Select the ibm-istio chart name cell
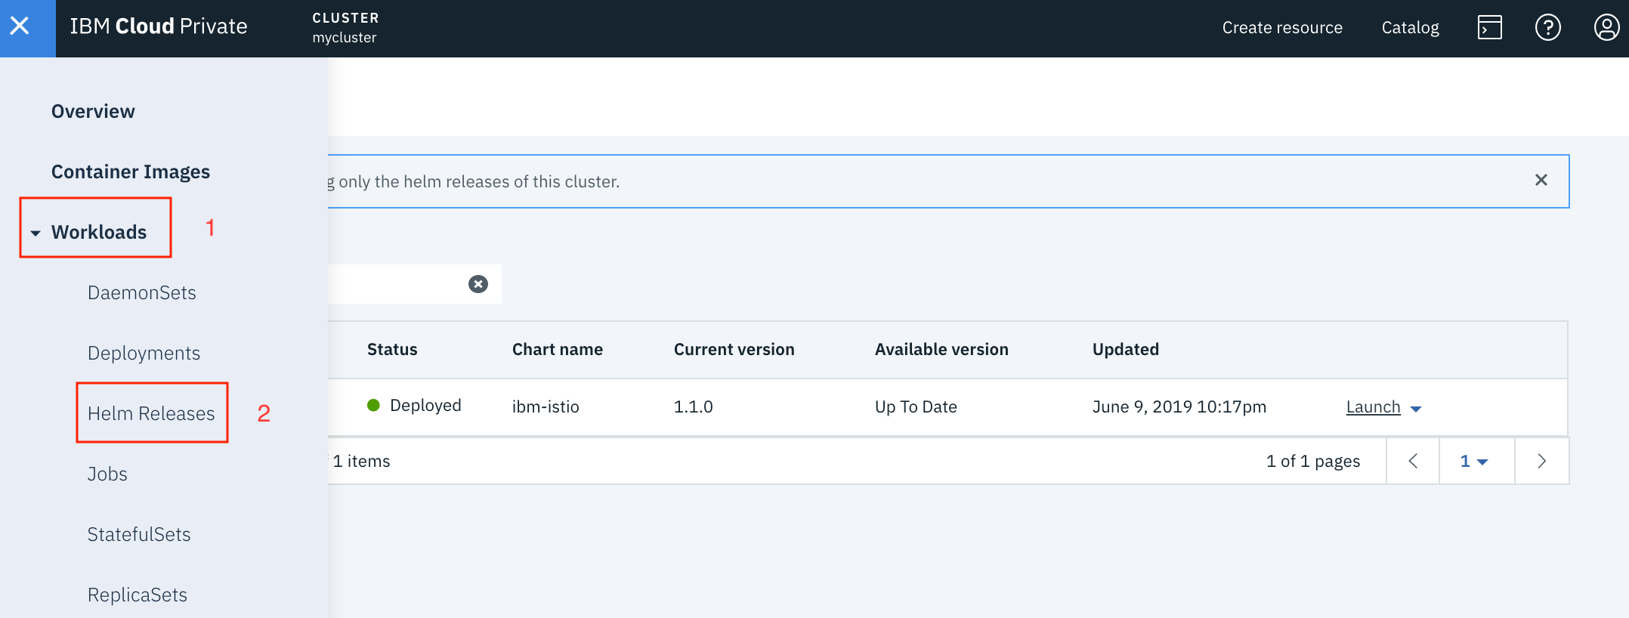 (546, 406)
